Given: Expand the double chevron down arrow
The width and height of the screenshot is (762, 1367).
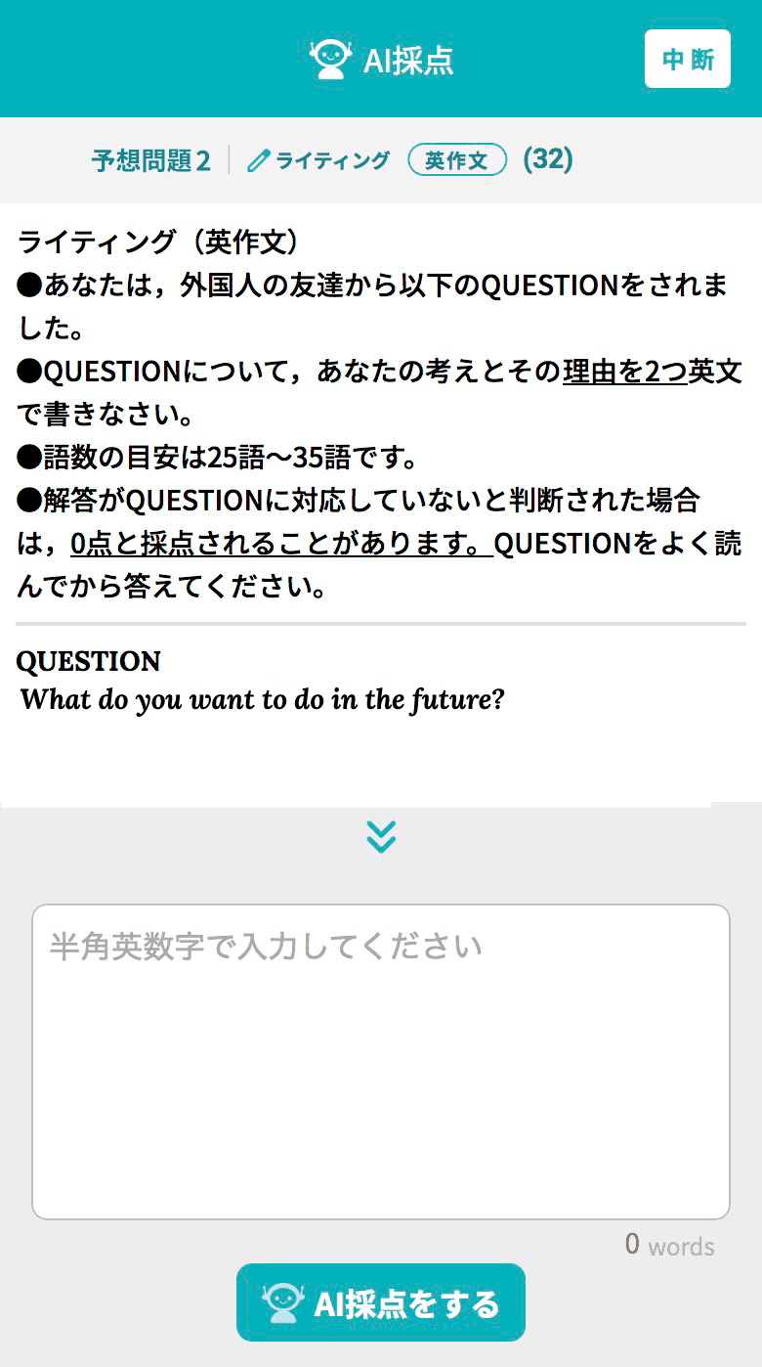Looking at the screenshot, I should tap(381, 836).
